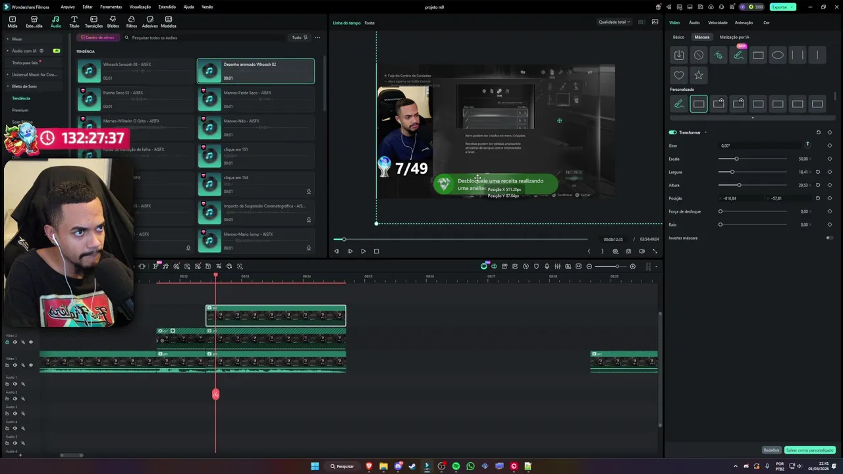Mute the Áudio 1 track

pyautogui.click(x=15, y=384)
